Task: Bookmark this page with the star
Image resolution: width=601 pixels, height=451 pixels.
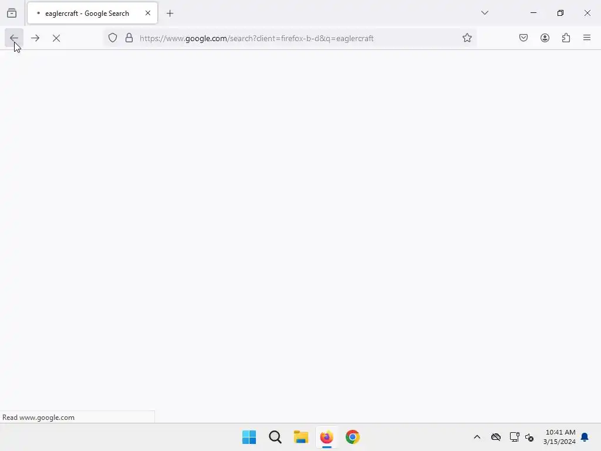Action: pyautogui.click(x=467, y=38)
